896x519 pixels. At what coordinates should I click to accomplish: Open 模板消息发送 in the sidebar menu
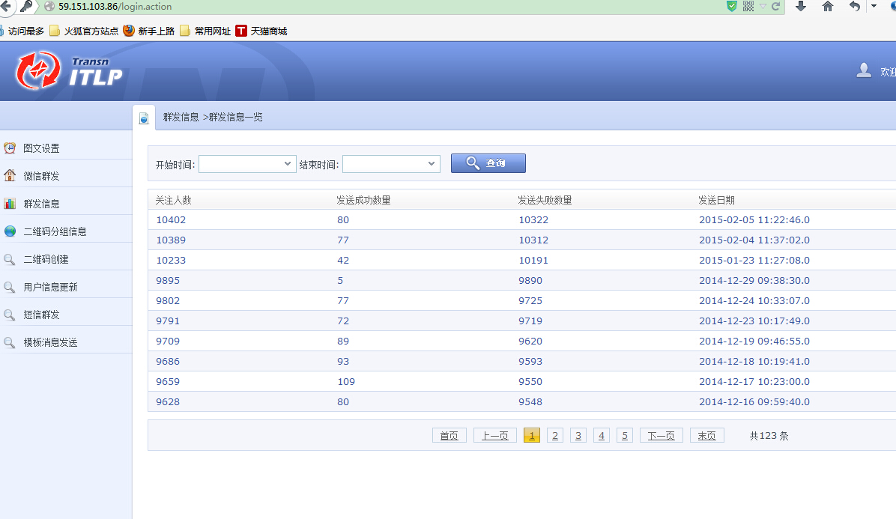[x=50, y=342]
